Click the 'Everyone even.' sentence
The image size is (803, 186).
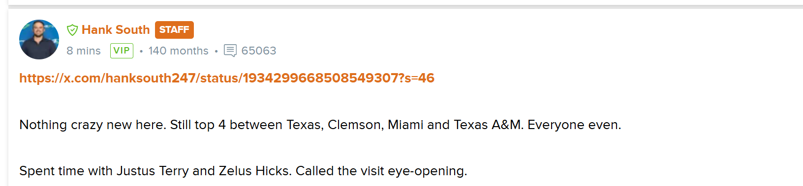(574, 125)
